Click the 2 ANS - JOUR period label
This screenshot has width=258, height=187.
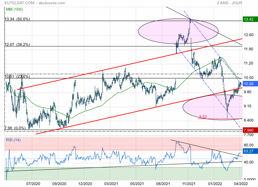(229, 3)
